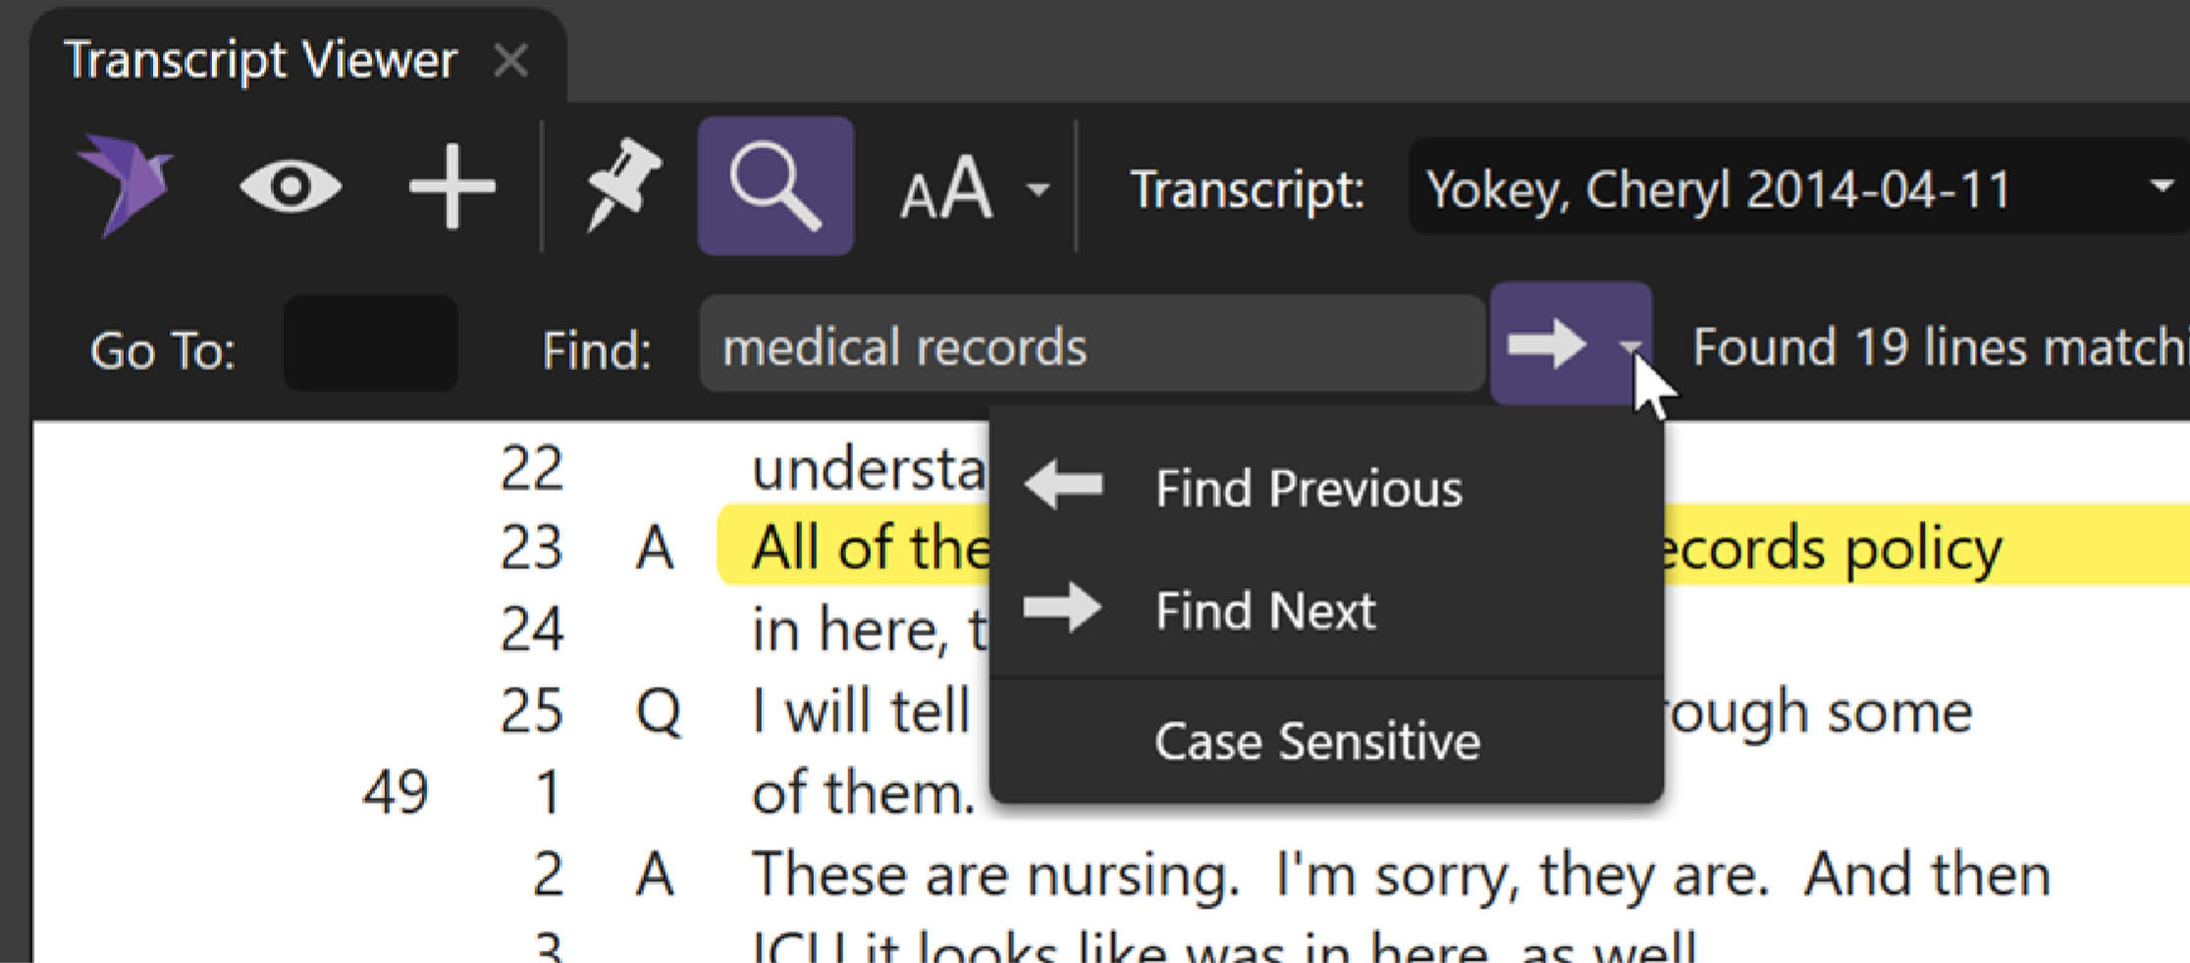Click the purple hummingbird logo icon
Viewport: 2190px width, 963px height.
coord(128,186)
